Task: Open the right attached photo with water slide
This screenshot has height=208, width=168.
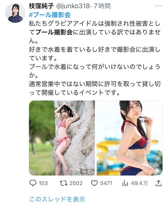Action: [129, 138]
